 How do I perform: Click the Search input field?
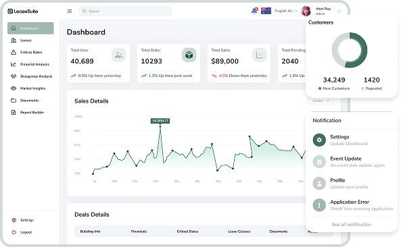(125, 11)
